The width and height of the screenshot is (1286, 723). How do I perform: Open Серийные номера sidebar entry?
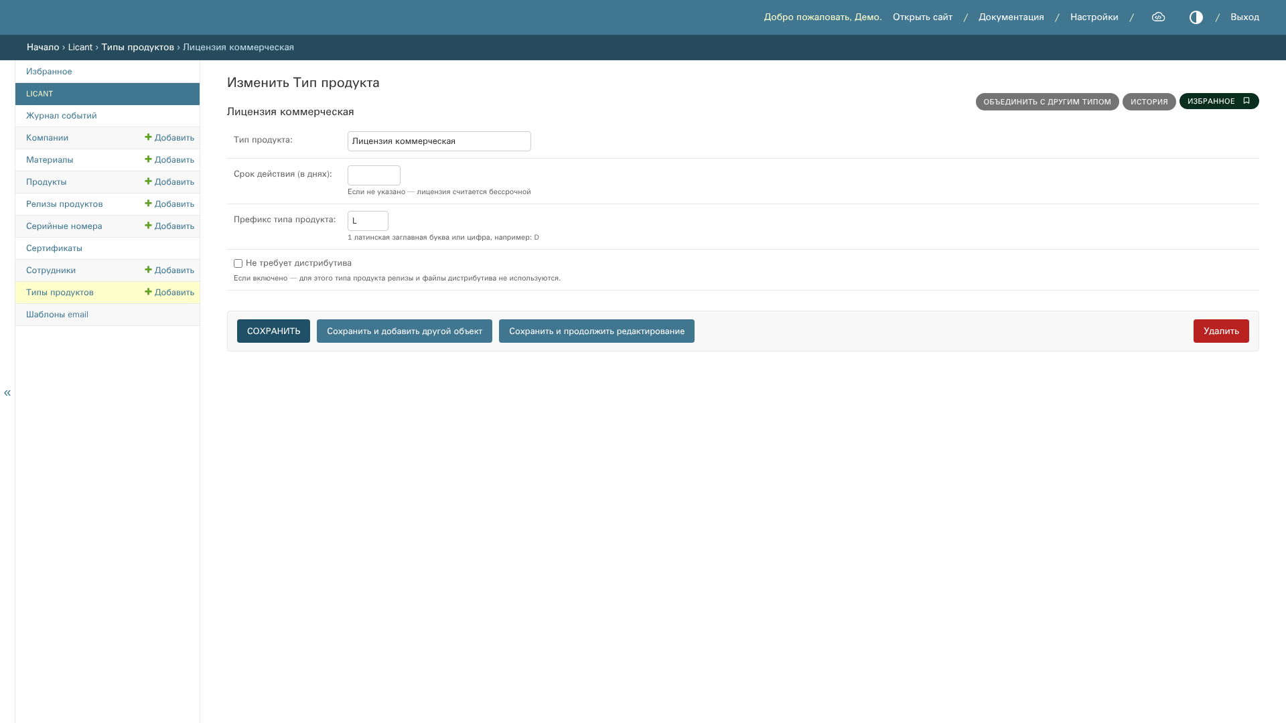(64, 226)
